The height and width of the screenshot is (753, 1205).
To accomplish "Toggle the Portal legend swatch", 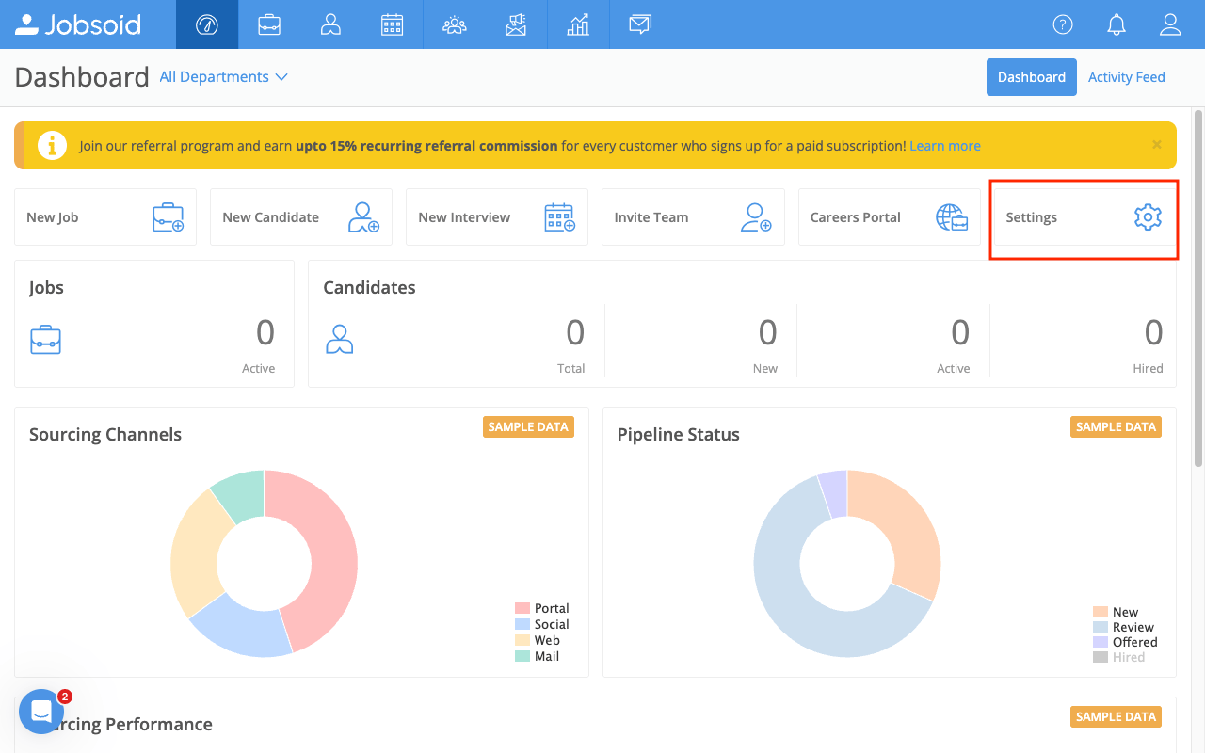I will click(522, 608).
